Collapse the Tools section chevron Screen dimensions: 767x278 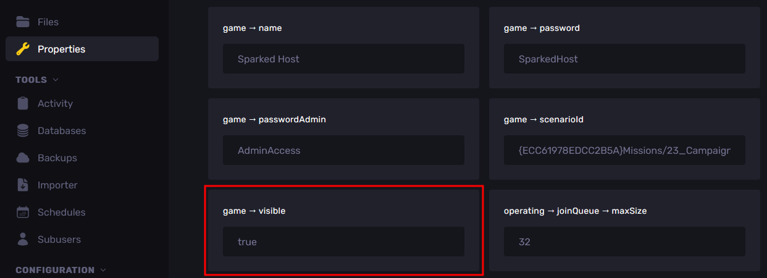point(56,80)
